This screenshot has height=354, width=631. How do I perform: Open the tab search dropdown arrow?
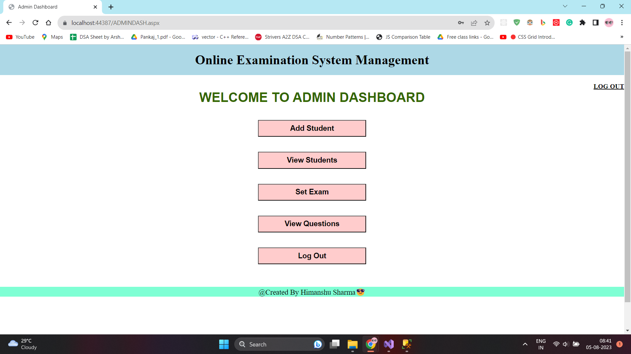pyautogui.click(x=565, y=6)
